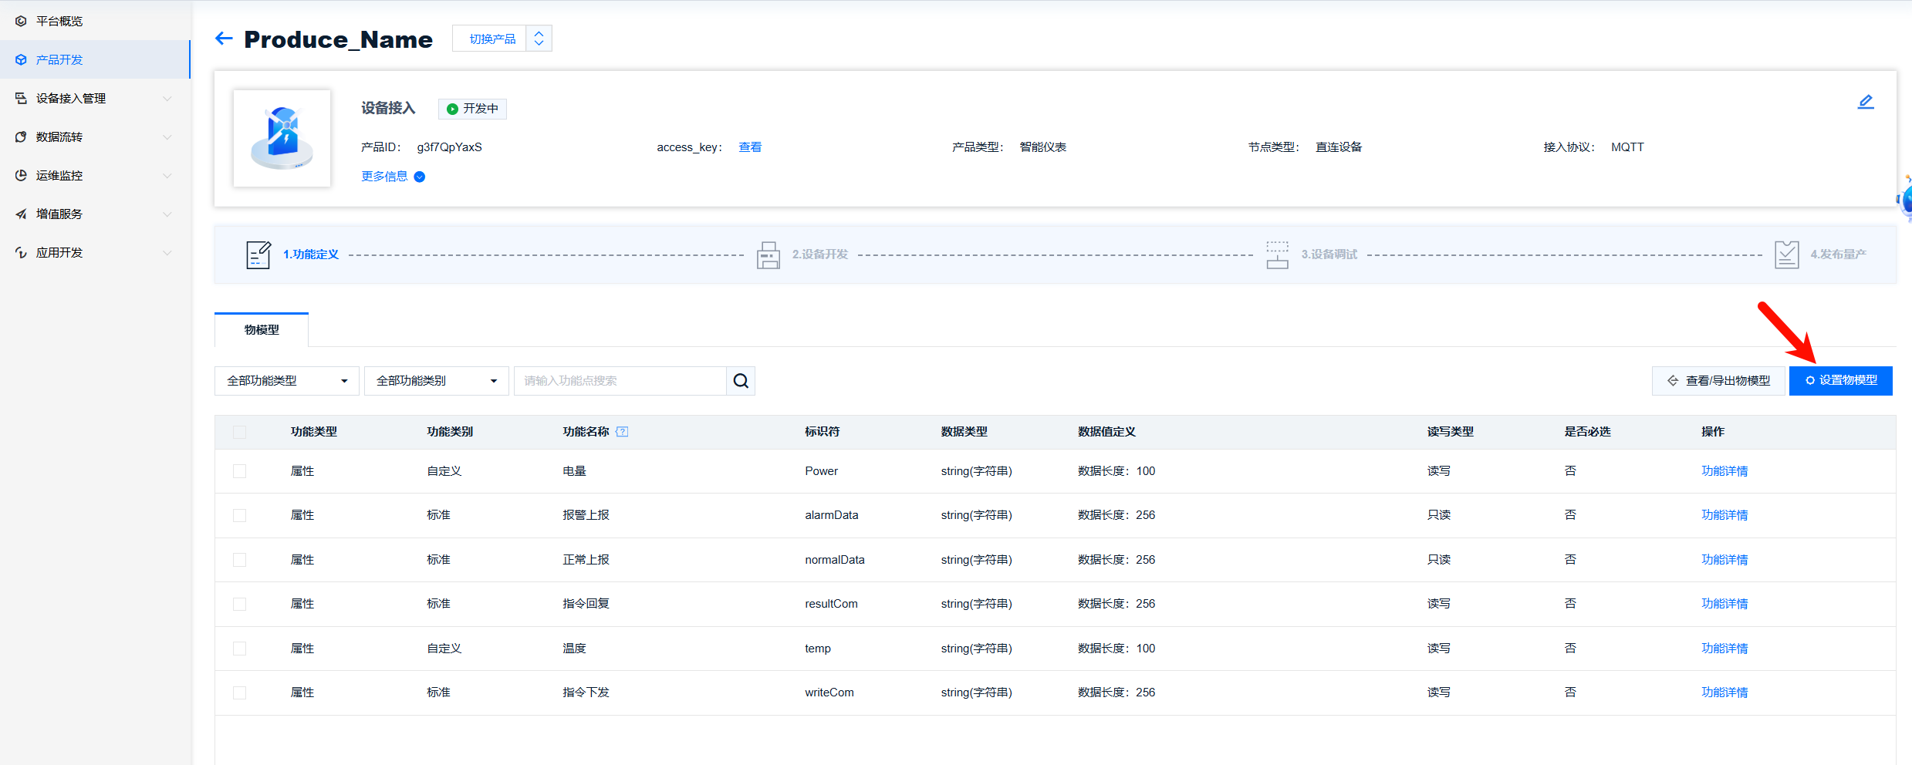Click the 发布量产 step icon
The height and width of the screenshot is (765, 1912).
pos(1786,254)
